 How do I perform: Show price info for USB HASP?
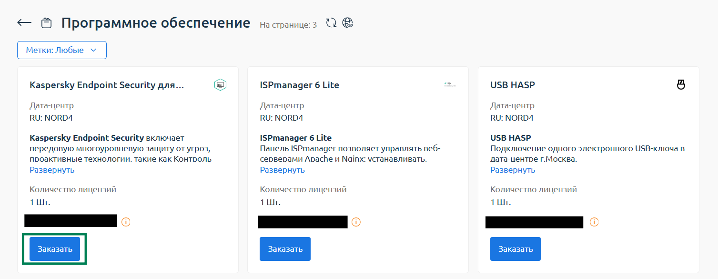click(x=594, y=222)
